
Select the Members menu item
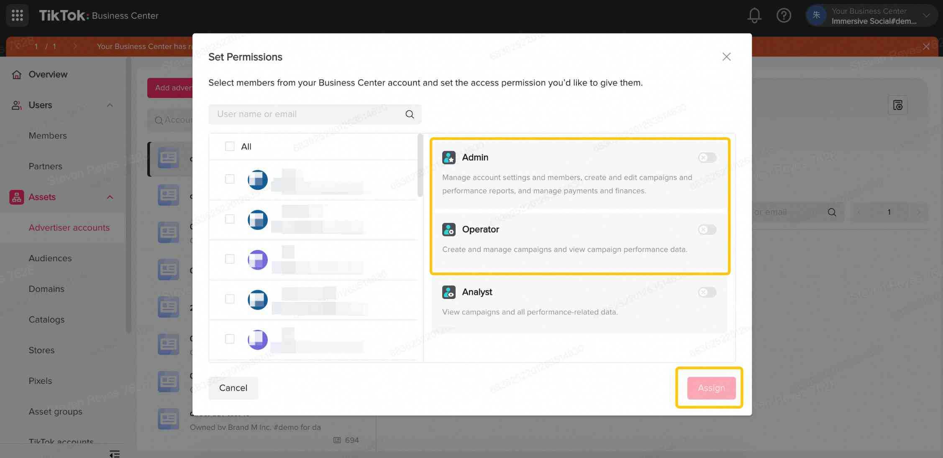48,135
